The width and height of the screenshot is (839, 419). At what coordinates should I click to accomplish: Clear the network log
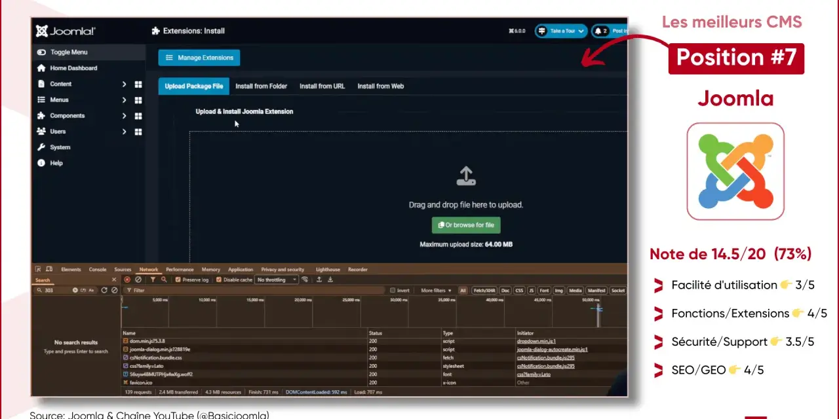[138, 280]
